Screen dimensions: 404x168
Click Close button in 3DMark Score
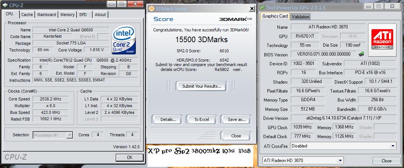(x=236, y=136)
